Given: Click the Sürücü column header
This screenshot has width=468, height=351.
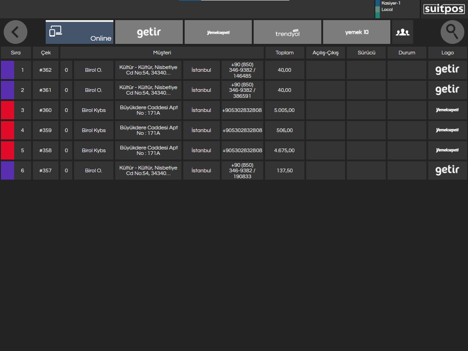Looking at the screenshot, I should tap(367, 53).
